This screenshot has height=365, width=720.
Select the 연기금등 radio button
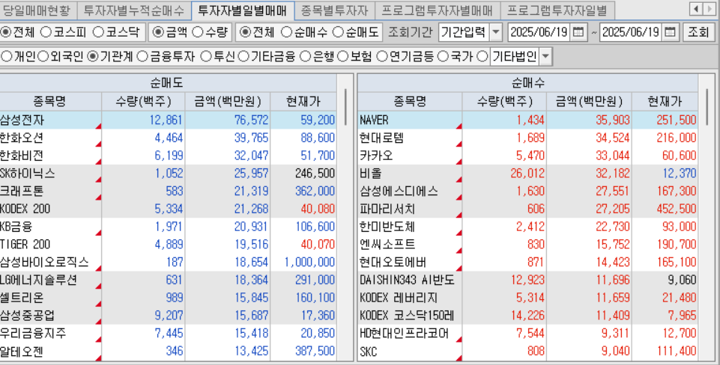pyautogui.click(x=381, y=56)
